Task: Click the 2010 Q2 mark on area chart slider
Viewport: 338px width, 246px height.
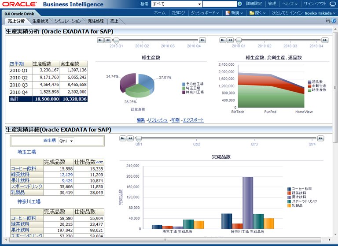Action: [265, 46]
